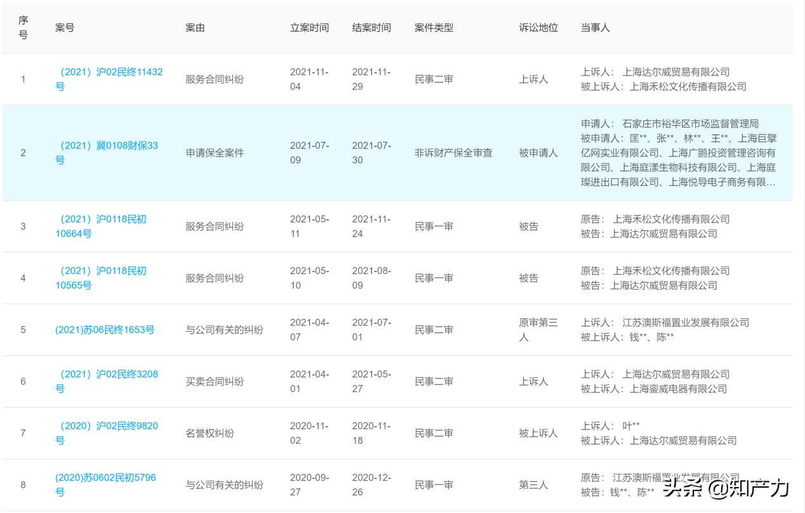Click closing date 2020-11-18
805x513 pixels.
[371, 433]
